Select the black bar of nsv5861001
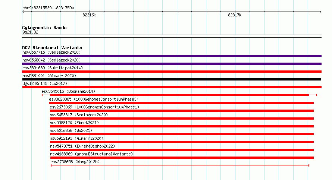 click(x=172, y=79)
